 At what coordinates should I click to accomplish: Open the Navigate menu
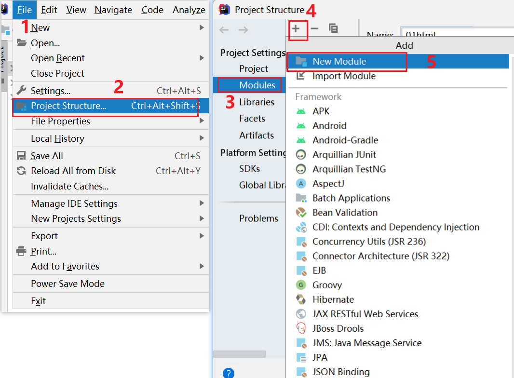click(x=113, y=10)
